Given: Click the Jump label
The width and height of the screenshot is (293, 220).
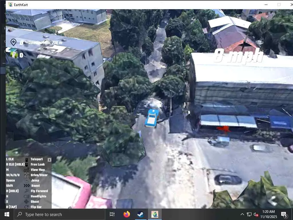Looking at the screenshot, I should pyautogui.click(x=35, y=180).
